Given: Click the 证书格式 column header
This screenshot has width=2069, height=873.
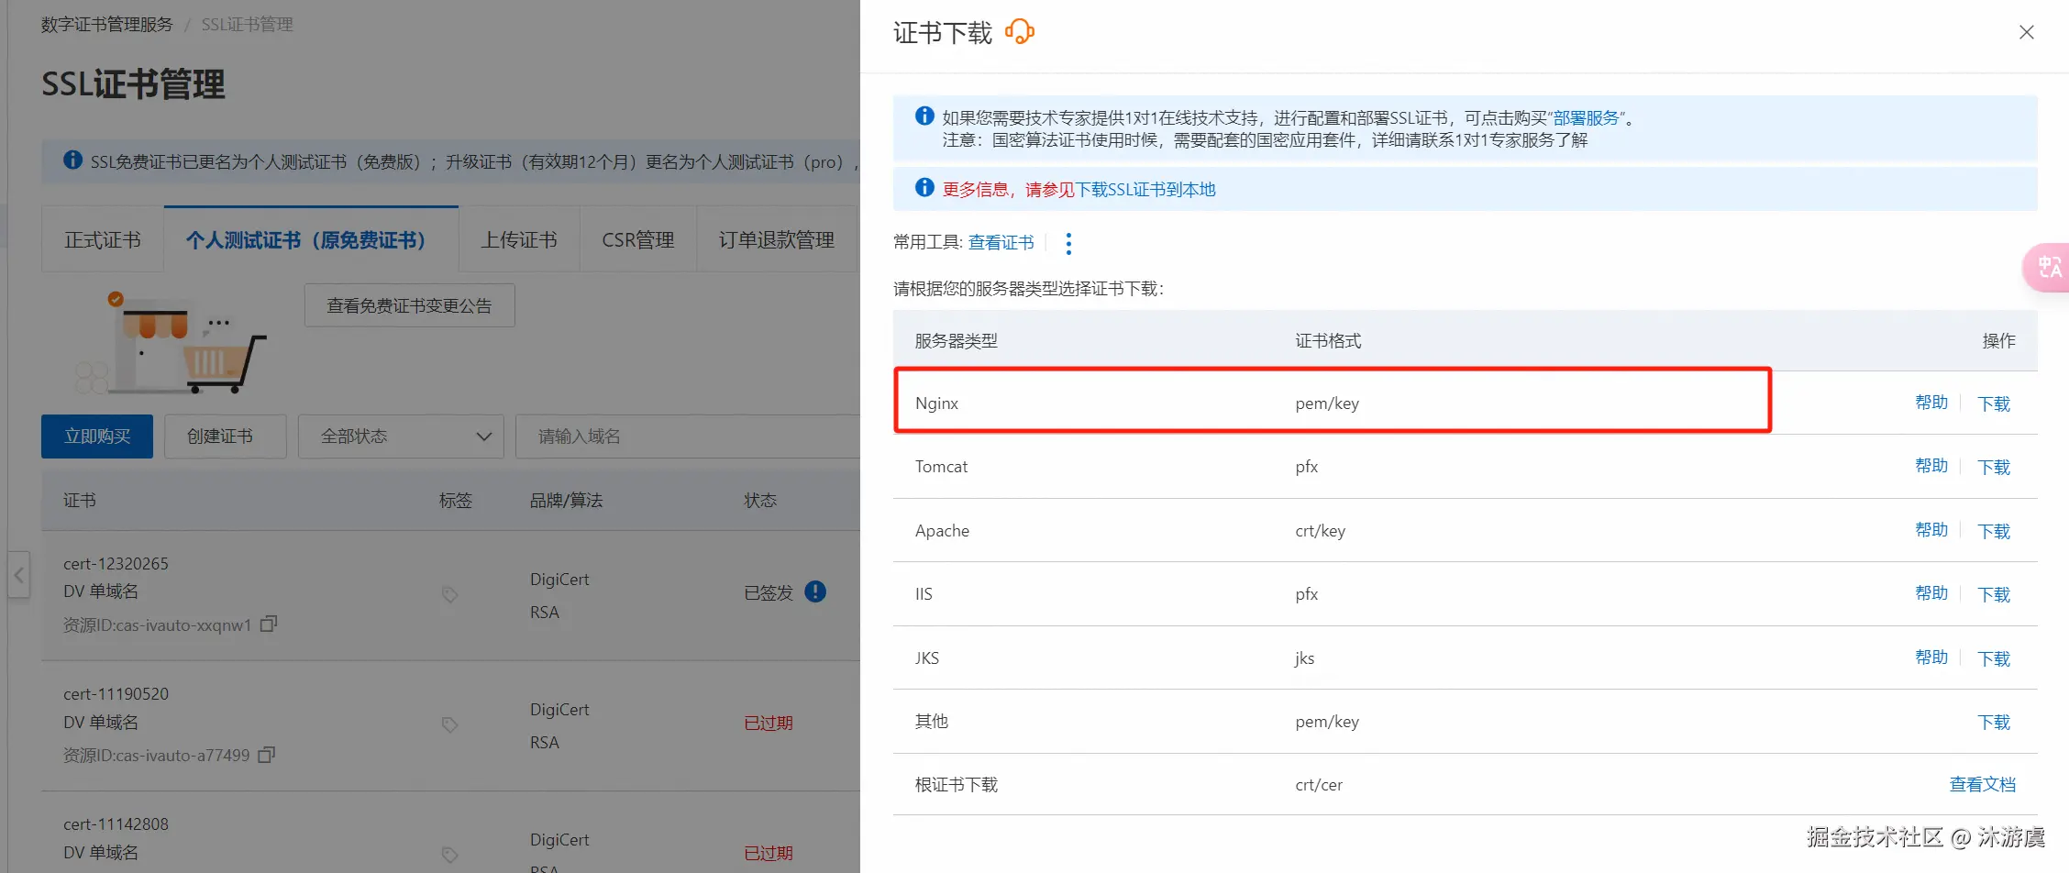Looking at the screenshot, I should pos(1328,341).
